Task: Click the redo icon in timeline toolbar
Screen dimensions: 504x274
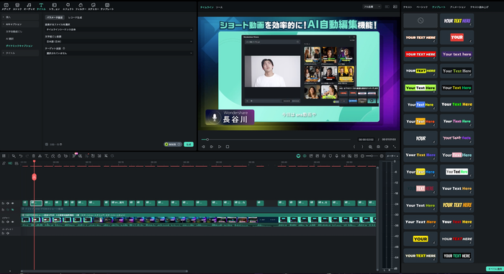Action: point(27,156)
